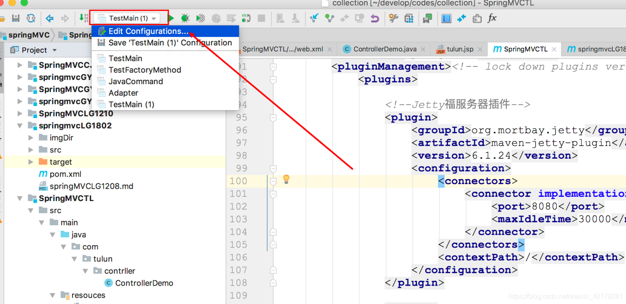This screenshot has height=304, width=626.
Task: Navigate forward with the gray right arrow
Action: pos(65,18)
